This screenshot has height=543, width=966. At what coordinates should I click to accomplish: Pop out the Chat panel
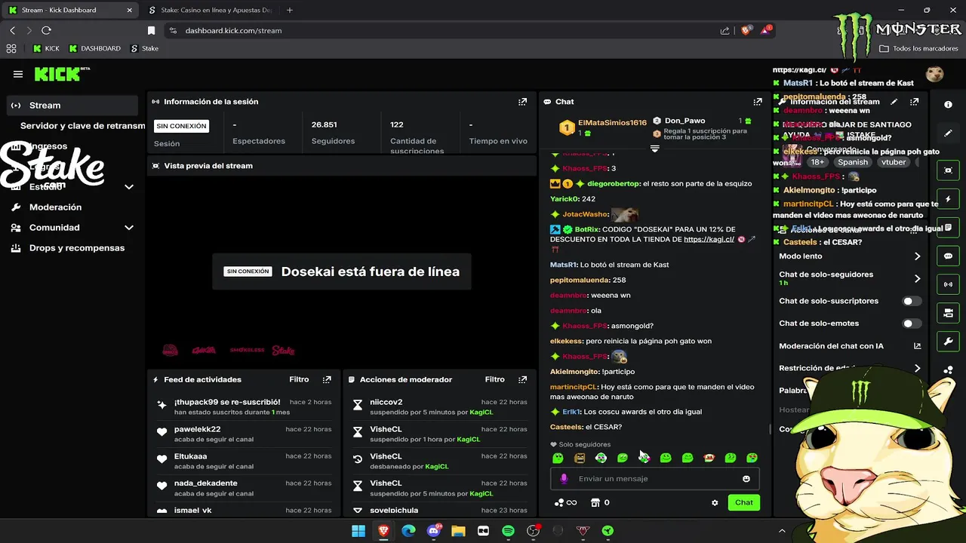click(x=758, y=101)
